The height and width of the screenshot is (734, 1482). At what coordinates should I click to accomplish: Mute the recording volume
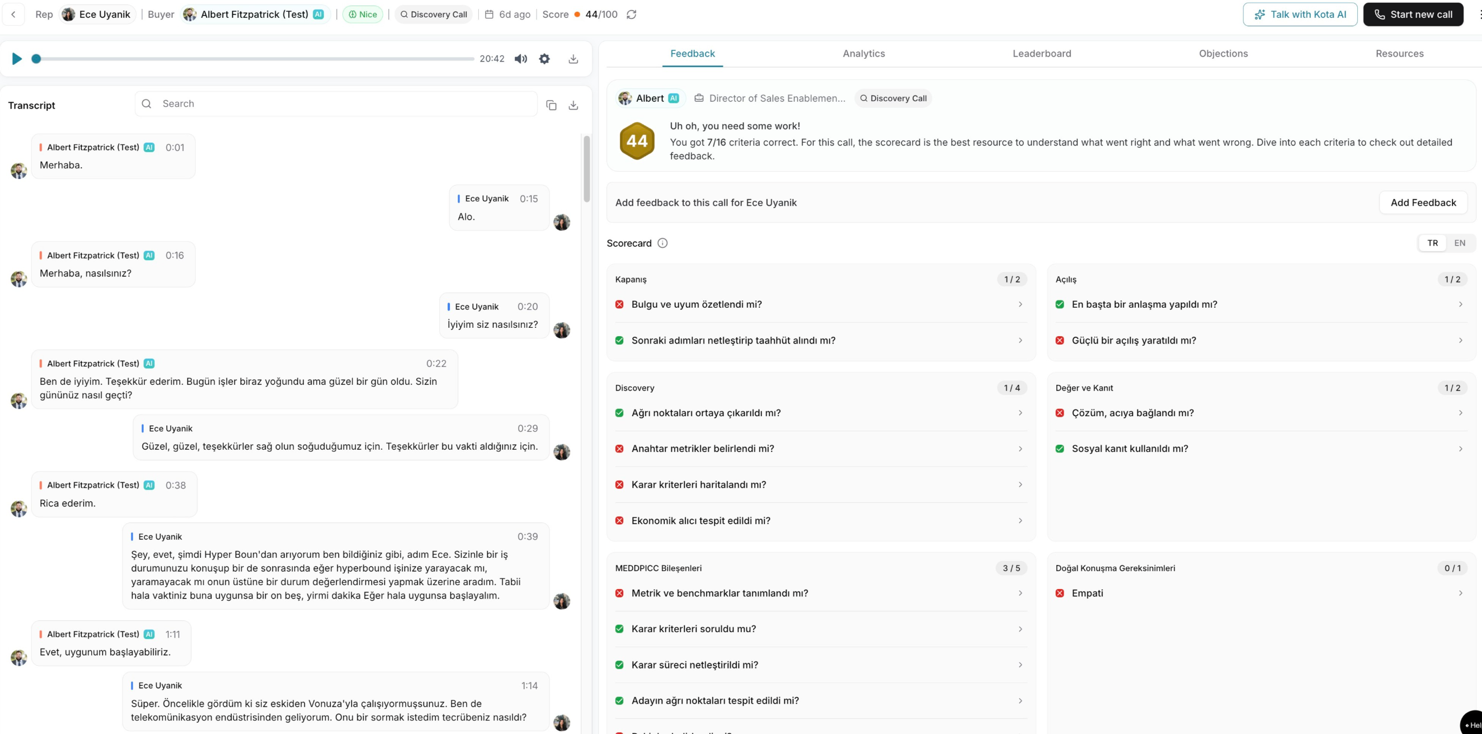(521, 59)
